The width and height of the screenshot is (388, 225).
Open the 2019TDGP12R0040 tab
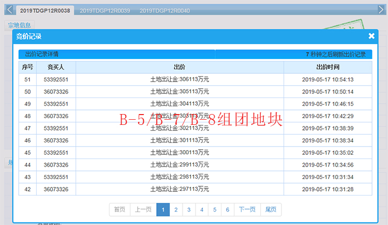[165, 10]
